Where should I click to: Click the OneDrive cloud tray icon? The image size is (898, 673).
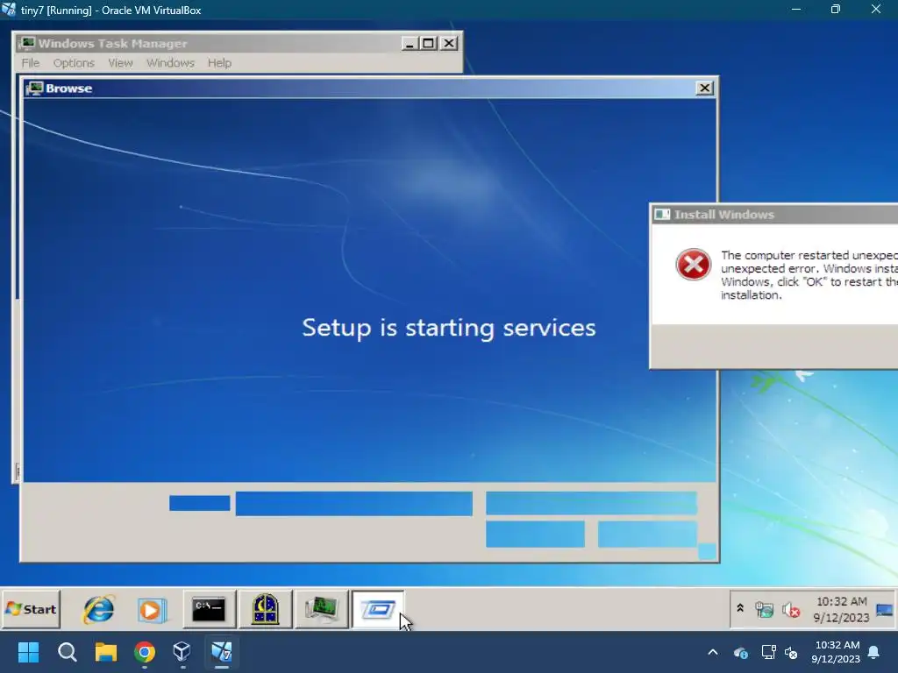[740, 652]
